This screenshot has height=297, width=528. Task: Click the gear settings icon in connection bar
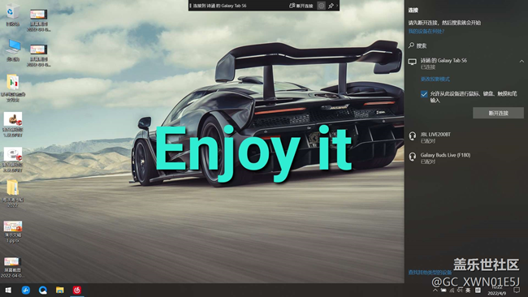pos(321,6)
